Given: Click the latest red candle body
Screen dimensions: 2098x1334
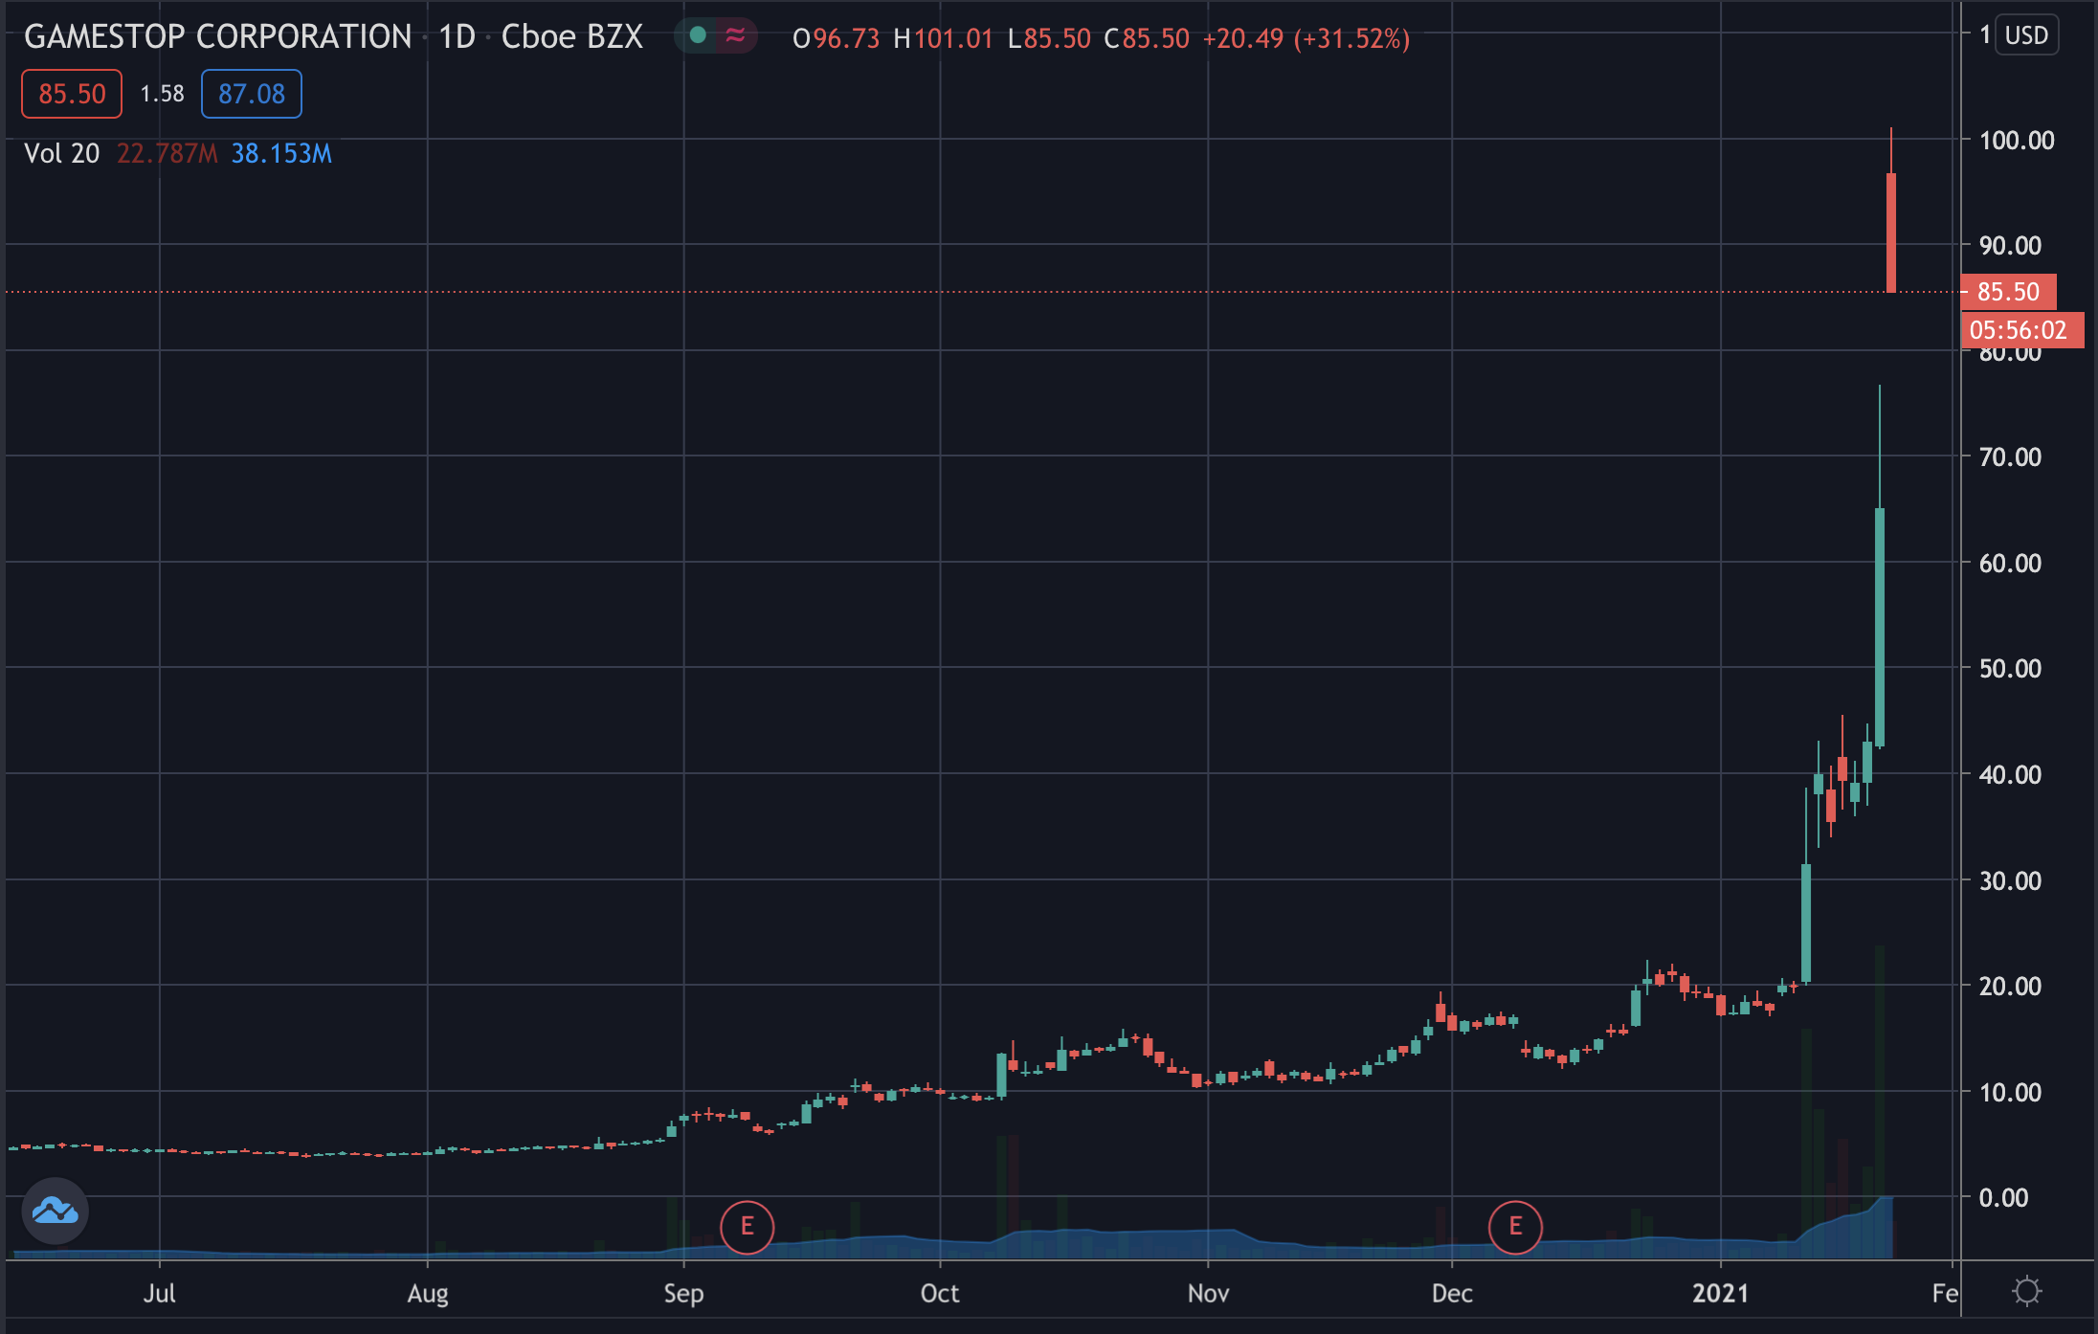Looking at the screenshot, I should click(x=1891, y=233).
